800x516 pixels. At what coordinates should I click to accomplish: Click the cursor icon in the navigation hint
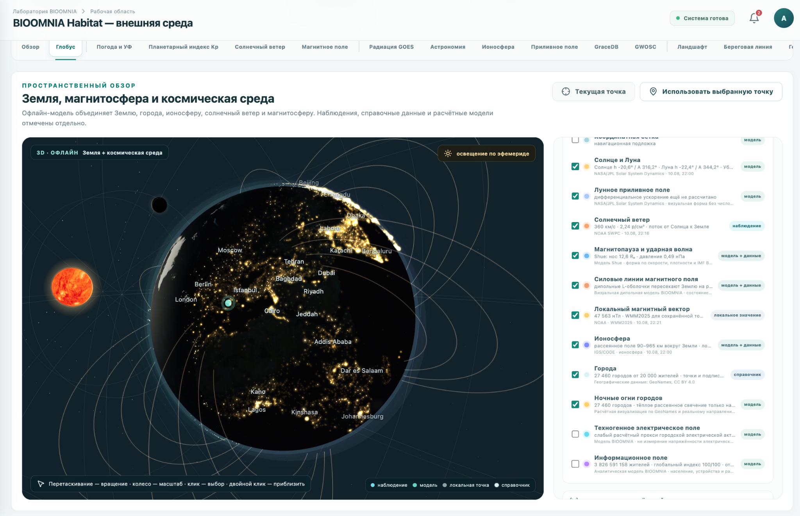(41, 484)
